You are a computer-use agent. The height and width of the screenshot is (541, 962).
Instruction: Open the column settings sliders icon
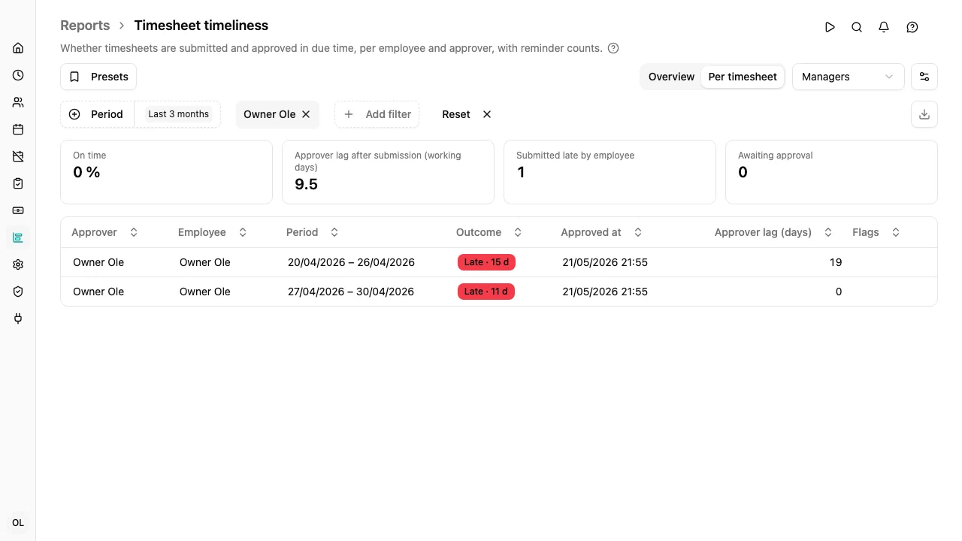pyautogui.click(x=924, y=77)
